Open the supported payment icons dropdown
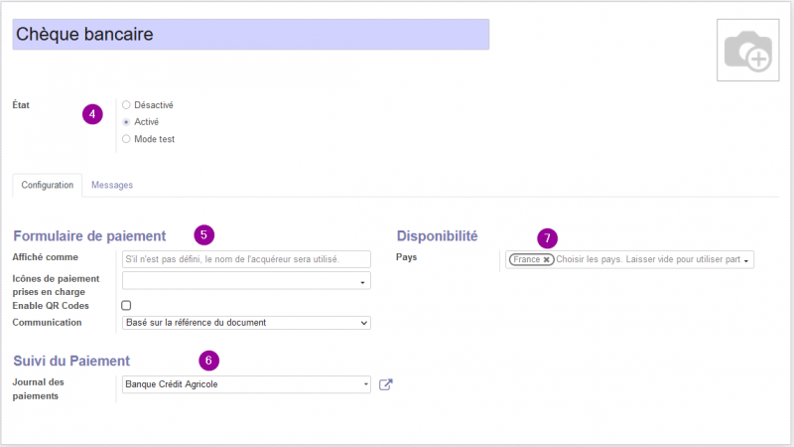The image size is (794, 447). click(246, 281)
